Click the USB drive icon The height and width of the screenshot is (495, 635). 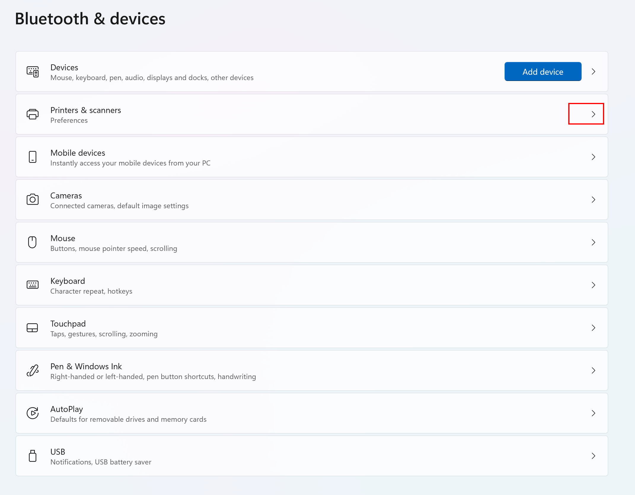33,456
